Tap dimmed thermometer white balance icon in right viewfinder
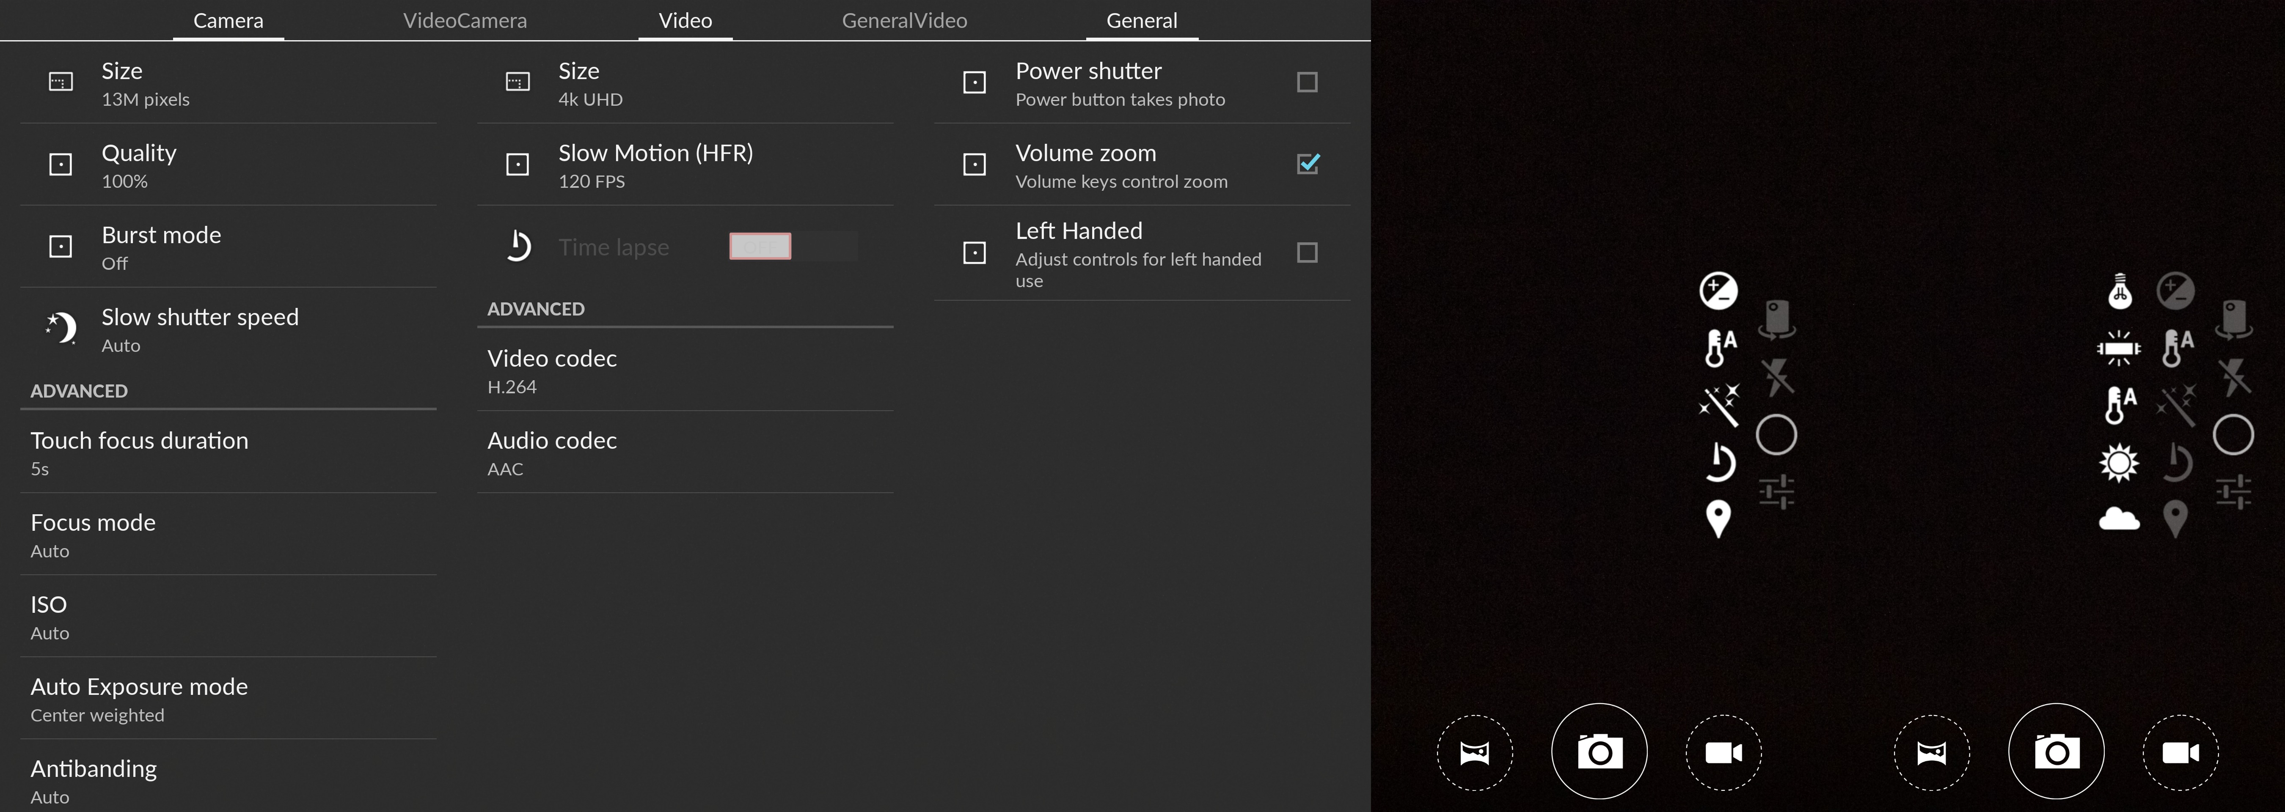This screenshot has width=2285, height=812. tap(2178, 348)
